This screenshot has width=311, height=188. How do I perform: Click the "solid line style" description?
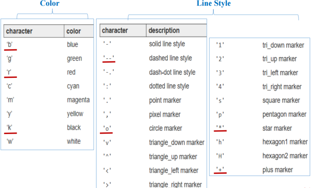167,44
